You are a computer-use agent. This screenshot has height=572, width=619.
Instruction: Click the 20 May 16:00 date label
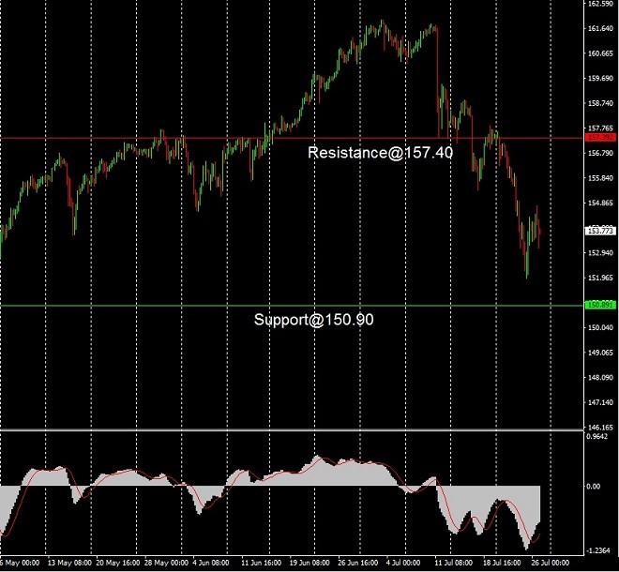[117, 563]
